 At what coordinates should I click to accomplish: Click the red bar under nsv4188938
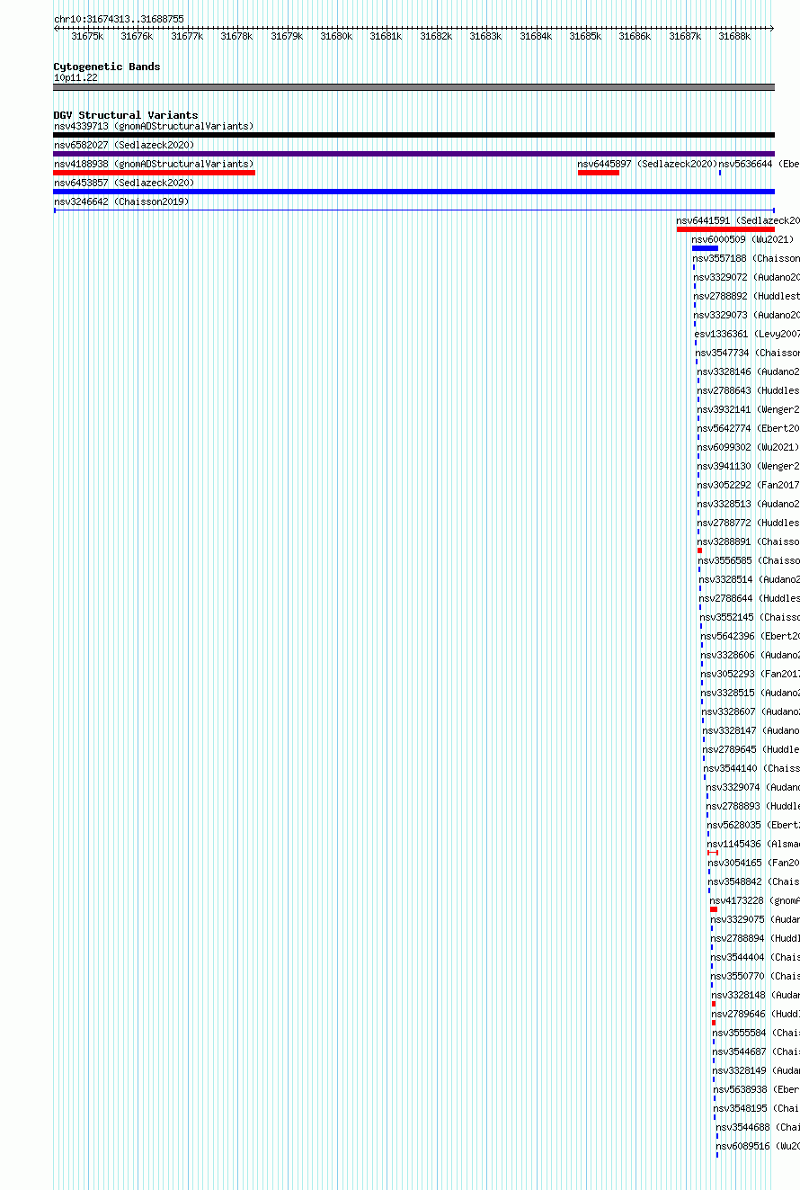tap(155, 173)
